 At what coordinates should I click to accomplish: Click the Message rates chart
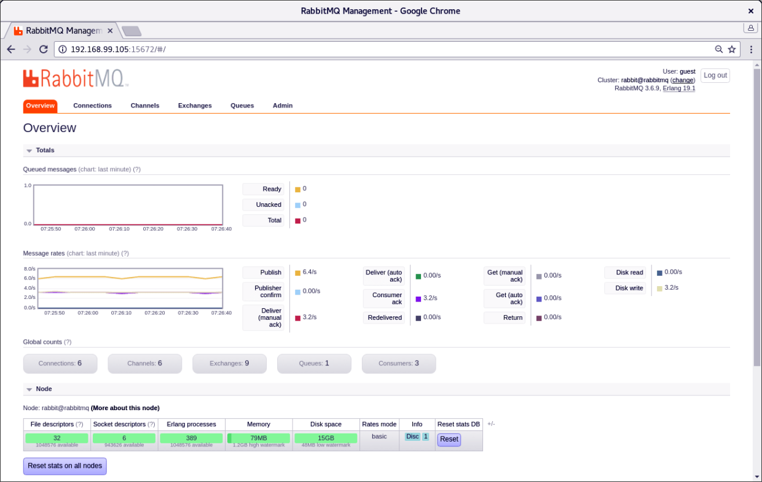[131, 288]
